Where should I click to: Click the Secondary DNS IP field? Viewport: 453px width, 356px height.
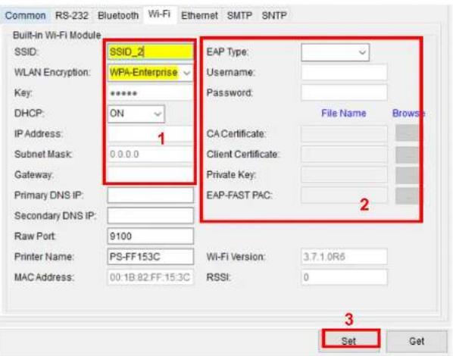coord(150,216)
